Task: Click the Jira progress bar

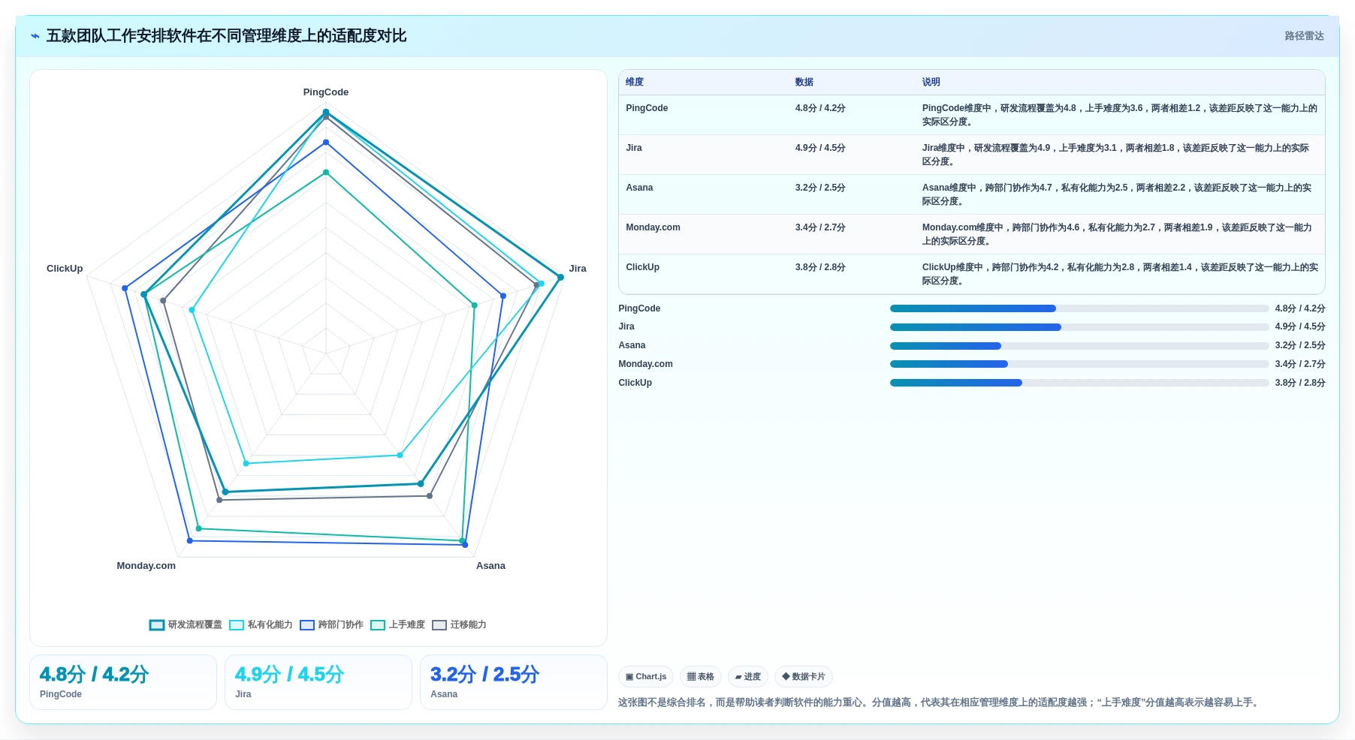Action: point(1079,327)
